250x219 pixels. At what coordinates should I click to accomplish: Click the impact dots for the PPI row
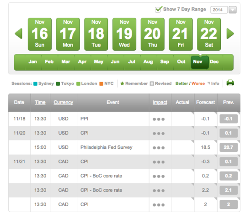point(159,119)
